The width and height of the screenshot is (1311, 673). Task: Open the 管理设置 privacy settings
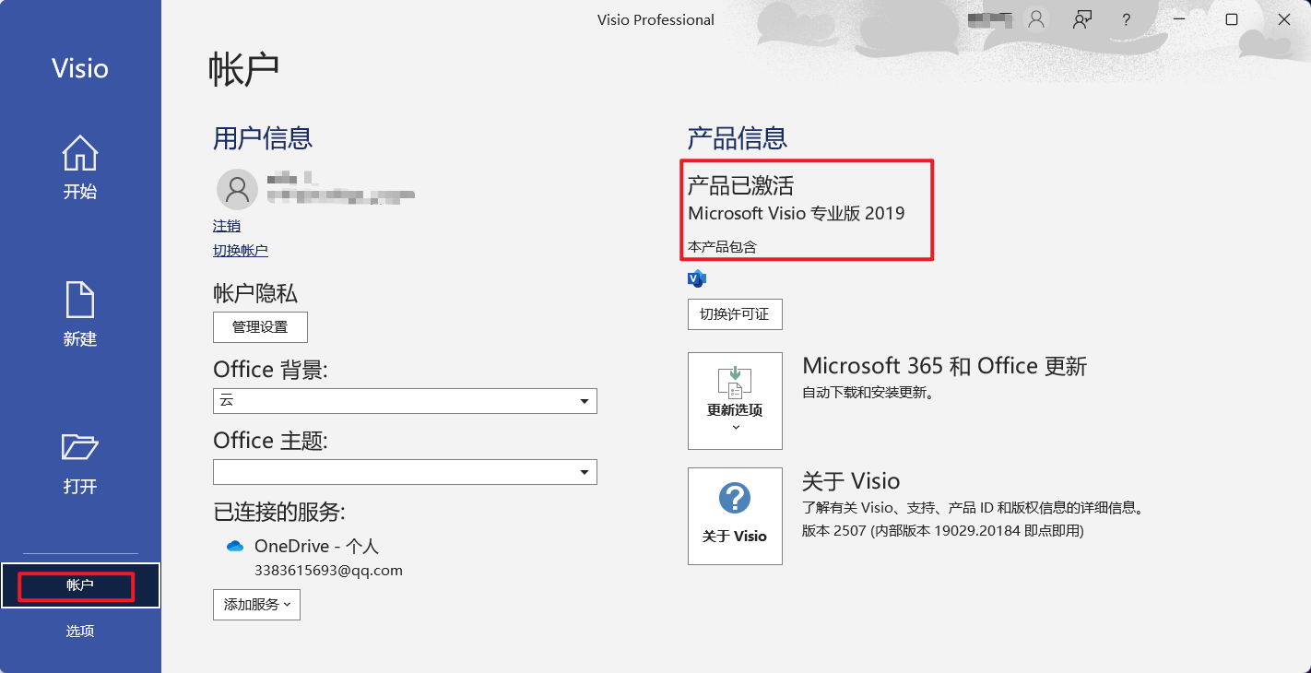click(260, 327)
